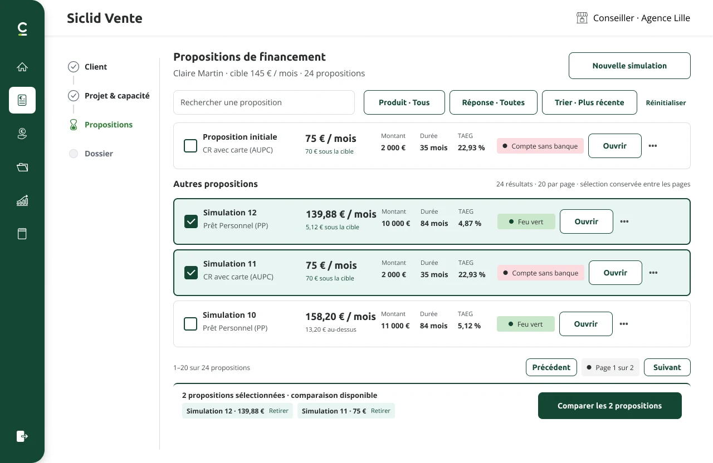This screenshot has width=713, height=463.
Task: Open the Proposition initiale
Action: pos(615,146)
